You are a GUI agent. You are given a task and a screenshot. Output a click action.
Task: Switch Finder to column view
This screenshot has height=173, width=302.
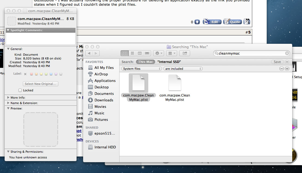pyautogui.click(x=140, y=53)
